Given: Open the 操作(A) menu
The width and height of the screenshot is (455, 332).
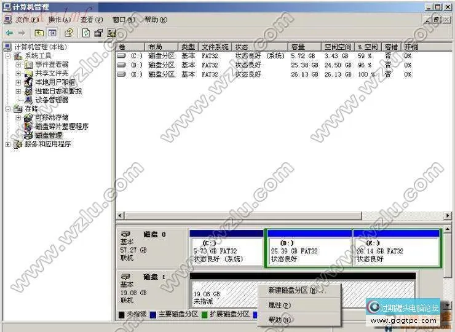Looking at the screenshot, I should click(x=60, y=20).
